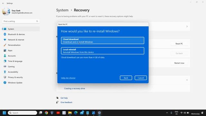Select the Cloud download option
This screenshot has height=116, width=206.
[102, 41]
